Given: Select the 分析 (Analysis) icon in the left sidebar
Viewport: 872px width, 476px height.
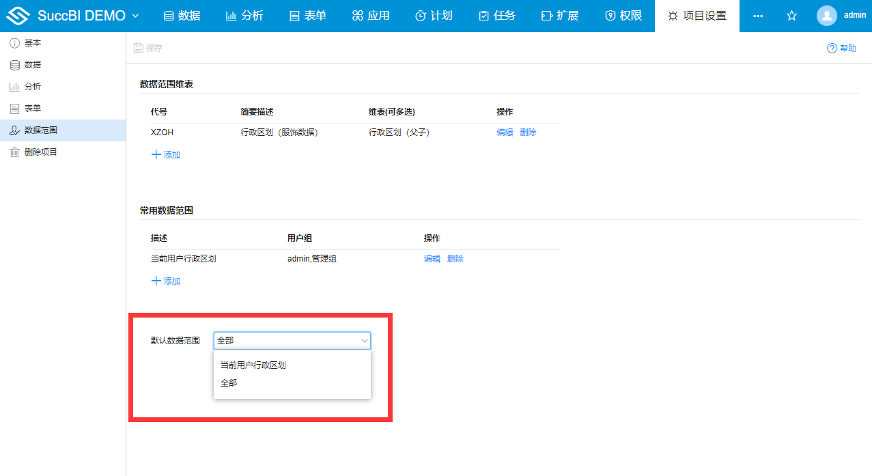Looking at the screenshot, I should click(x=16, y=86).
